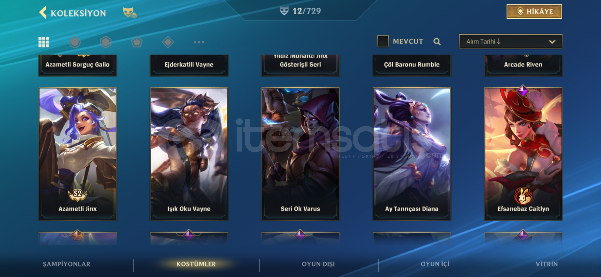Expand sort options with the chevron arrow
Screen dimensions: 601x277
click(552, 42)
